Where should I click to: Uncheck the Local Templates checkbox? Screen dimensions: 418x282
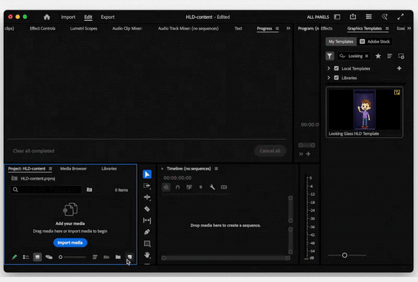(336, 68)
